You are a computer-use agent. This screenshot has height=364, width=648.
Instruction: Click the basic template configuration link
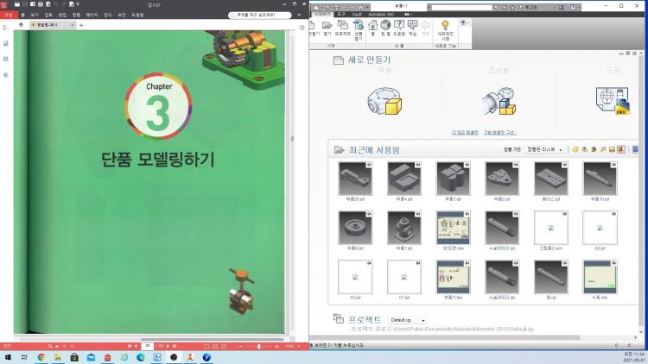[499, 132]
